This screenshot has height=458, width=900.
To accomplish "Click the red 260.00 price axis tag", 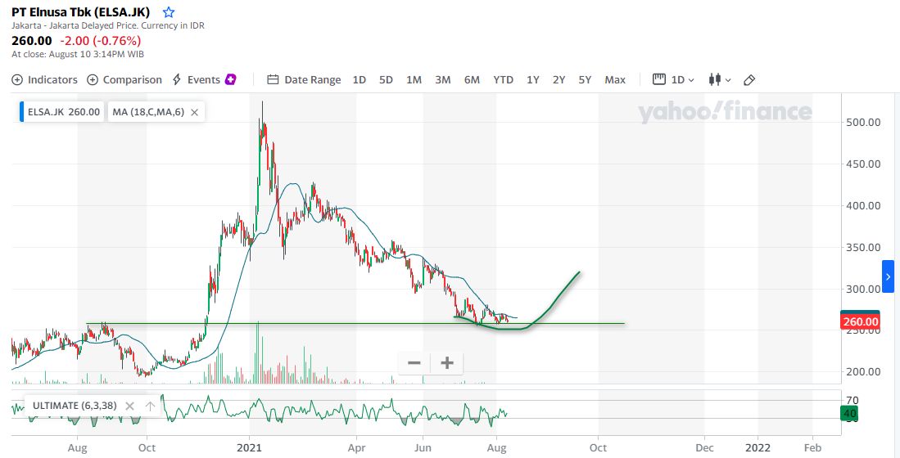I will 859,321.
